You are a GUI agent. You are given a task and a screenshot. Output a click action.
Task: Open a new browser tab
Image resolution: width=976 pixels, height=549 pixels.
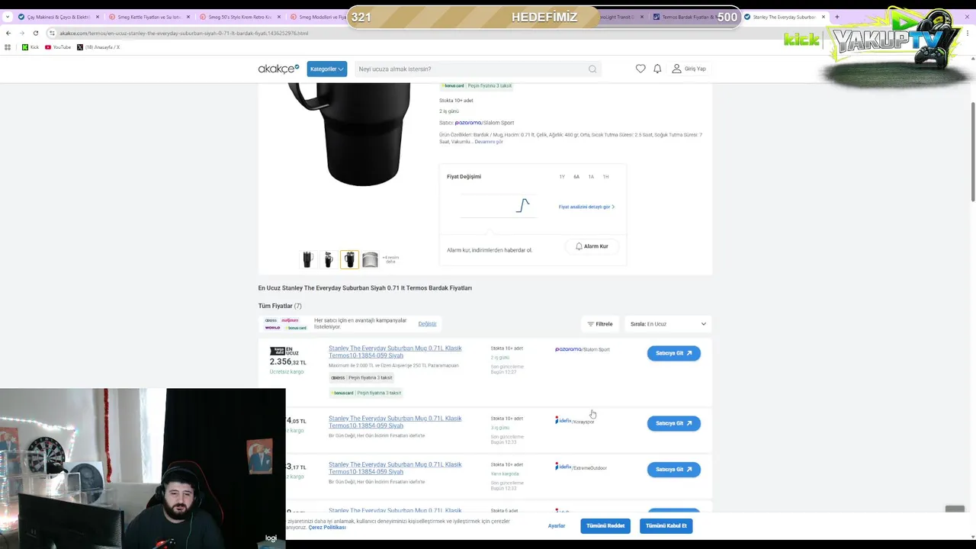tap(836, 17)
